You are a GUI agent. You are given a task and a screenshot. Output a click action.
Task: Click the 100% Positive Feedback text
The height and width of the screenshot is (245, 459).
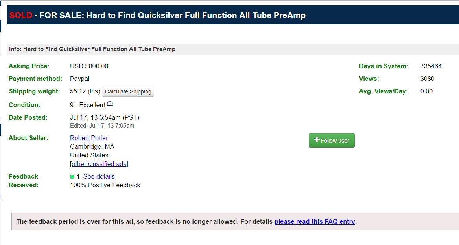(105, 185)
